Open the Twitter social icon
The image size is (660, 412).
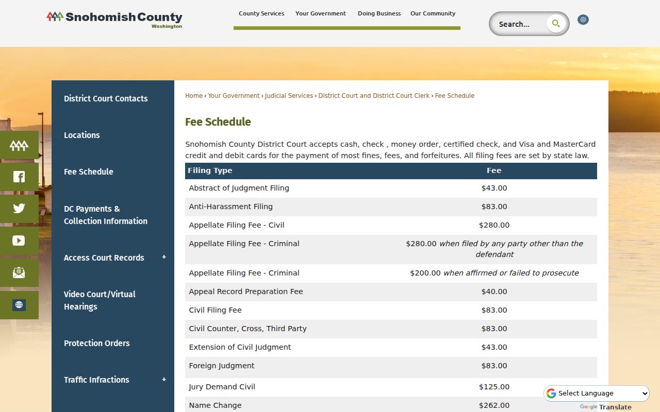point(19,209)
